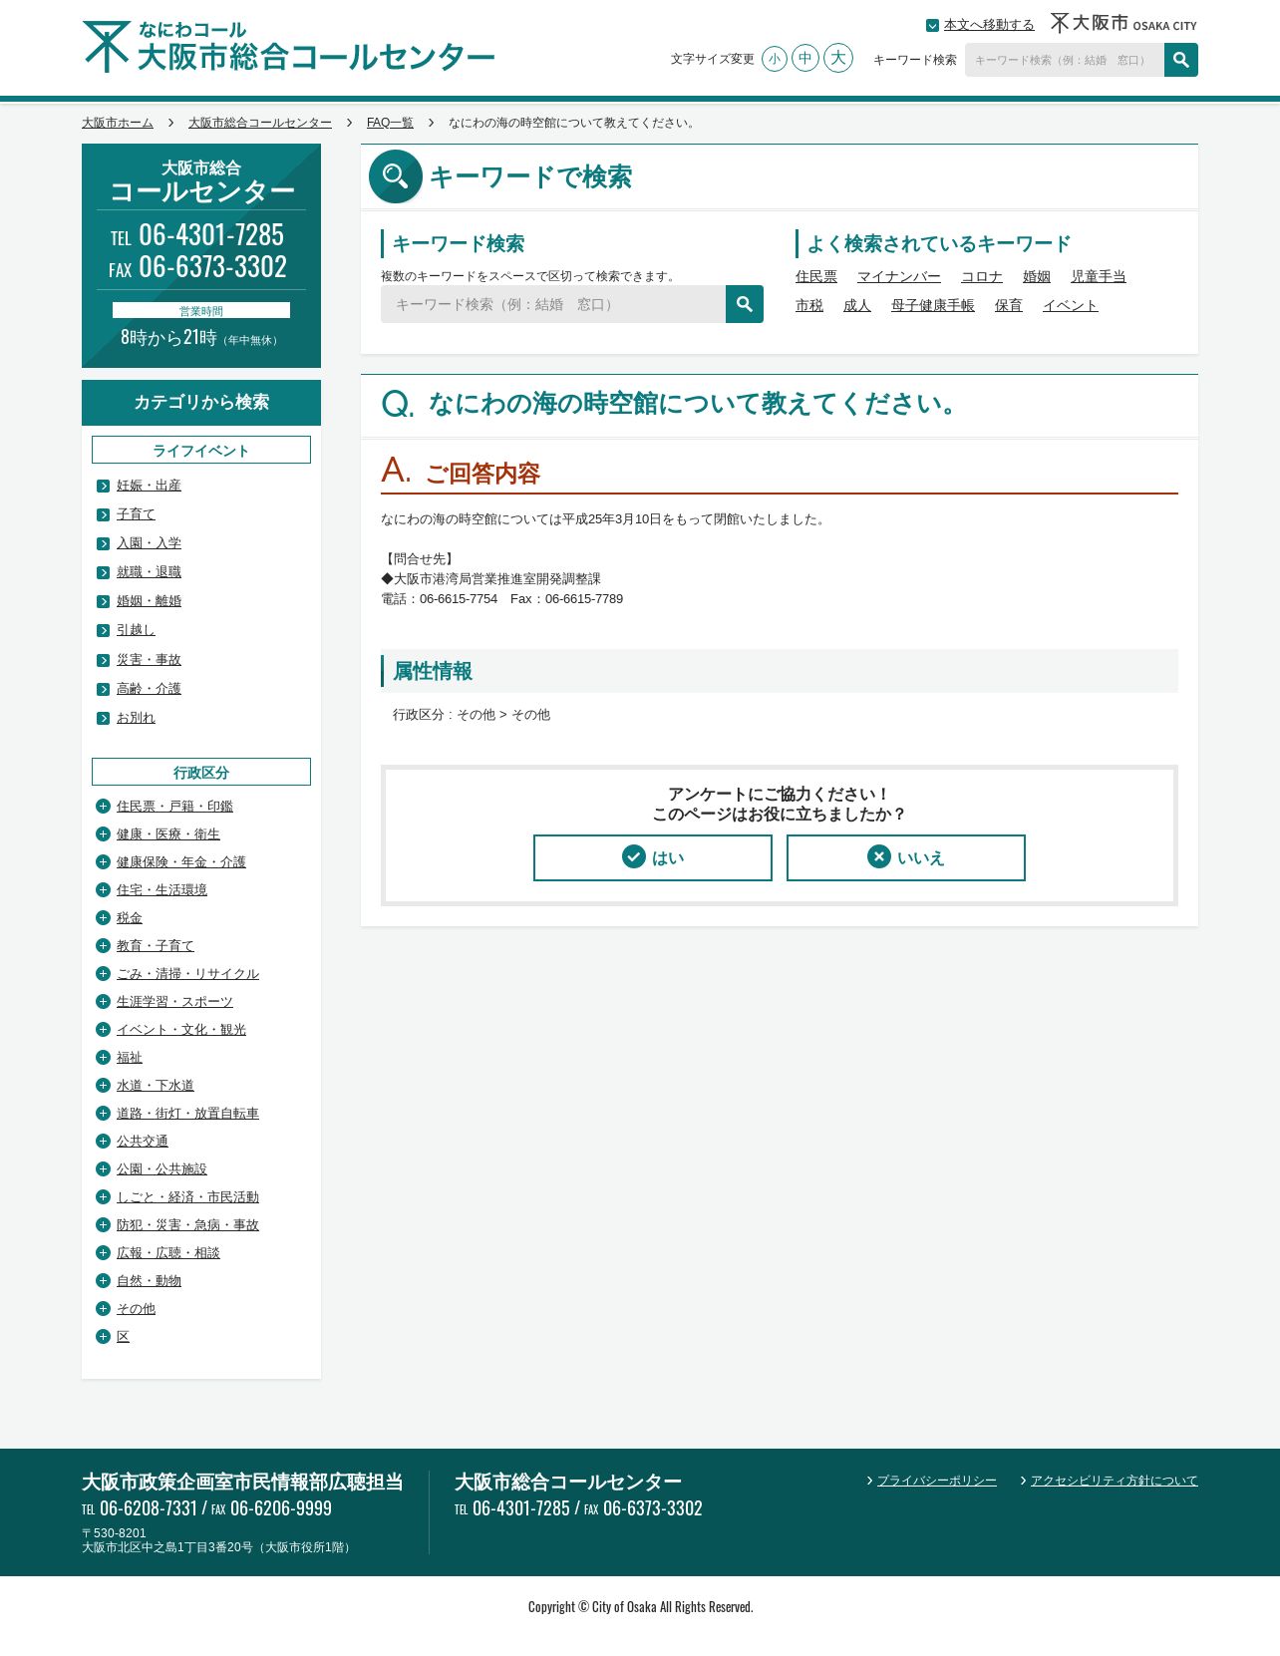Click arrow icon beside 災害・事故

click(103, 660)
